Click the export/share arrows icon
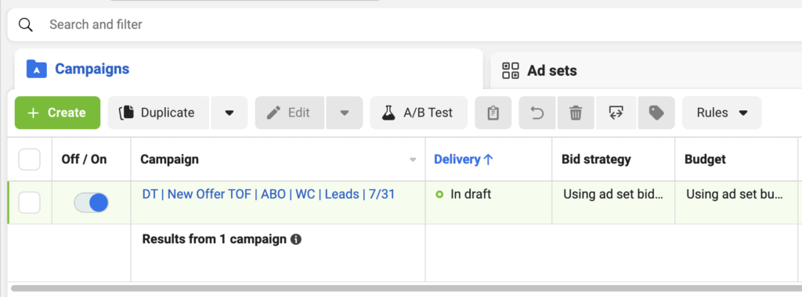The height and width of the screenshot is (297, 802). click(x=616, y=113)
